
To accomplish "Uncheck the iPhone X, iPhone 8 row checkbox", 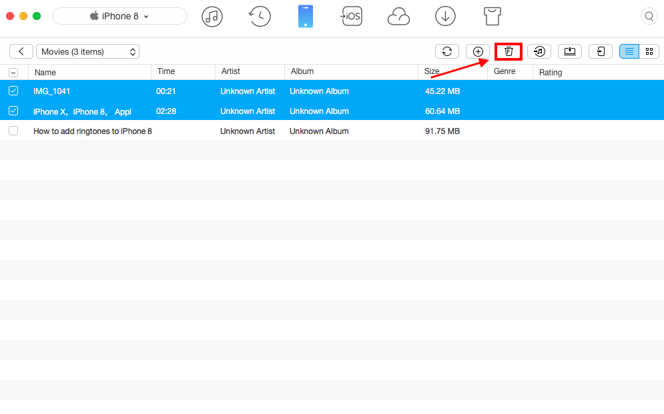I will [13, 111].
